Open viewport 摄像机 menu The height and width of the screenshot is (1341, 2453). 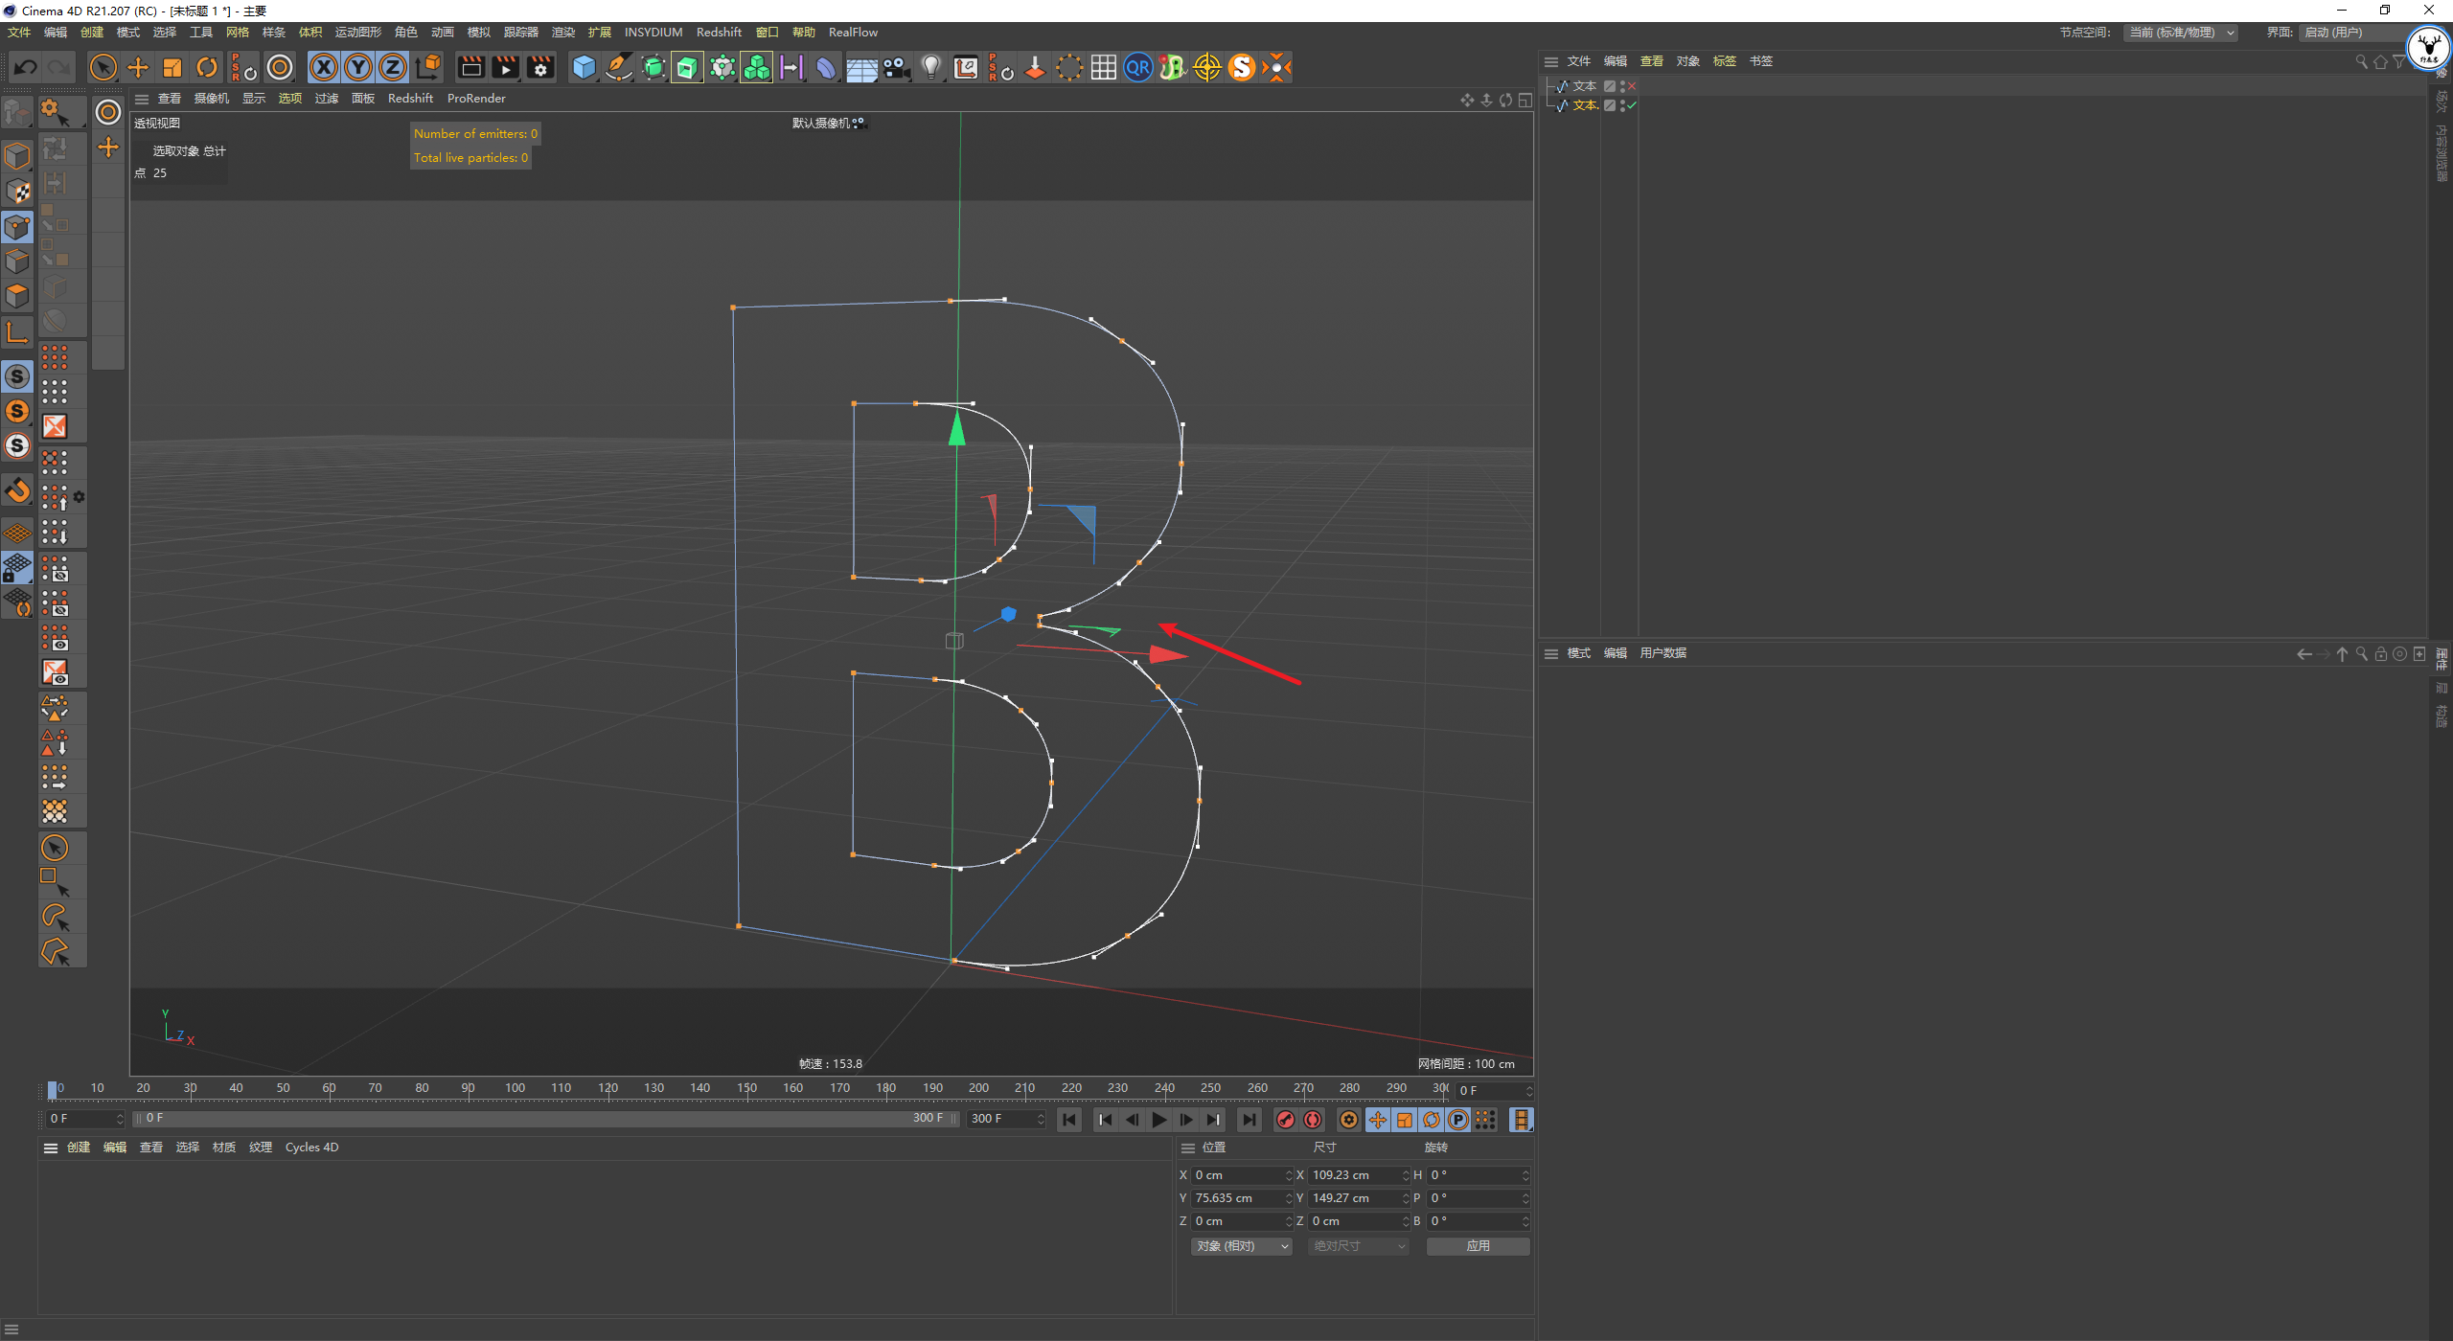click(211, 99)
